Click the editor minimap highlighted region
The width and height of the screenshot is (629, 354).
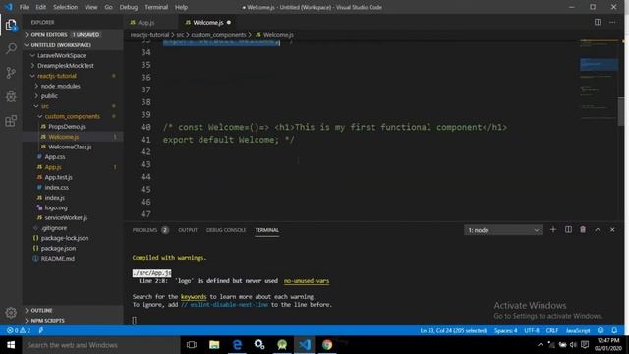click(x=599, y=64)
